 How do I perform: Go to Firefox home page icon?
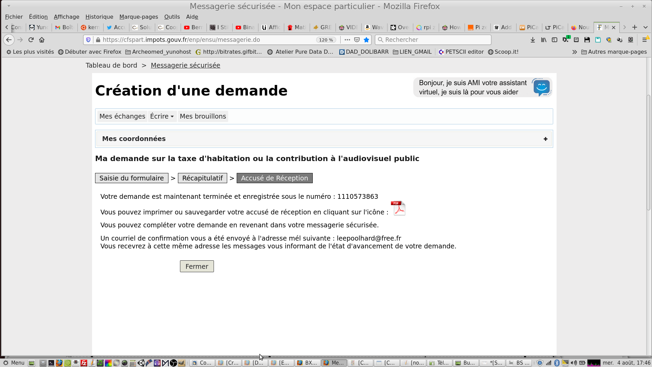42,40
